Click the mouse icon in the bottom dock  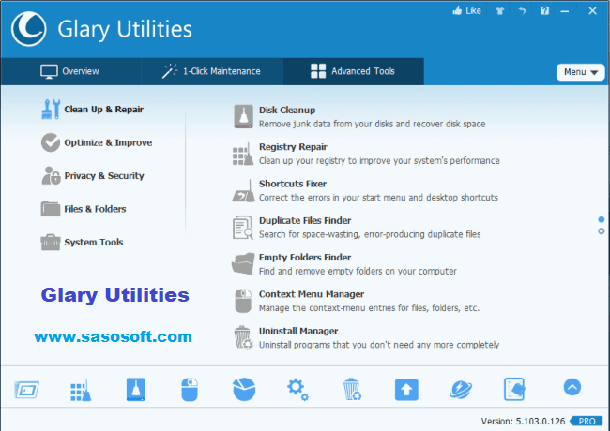click(x=190, y=390)
